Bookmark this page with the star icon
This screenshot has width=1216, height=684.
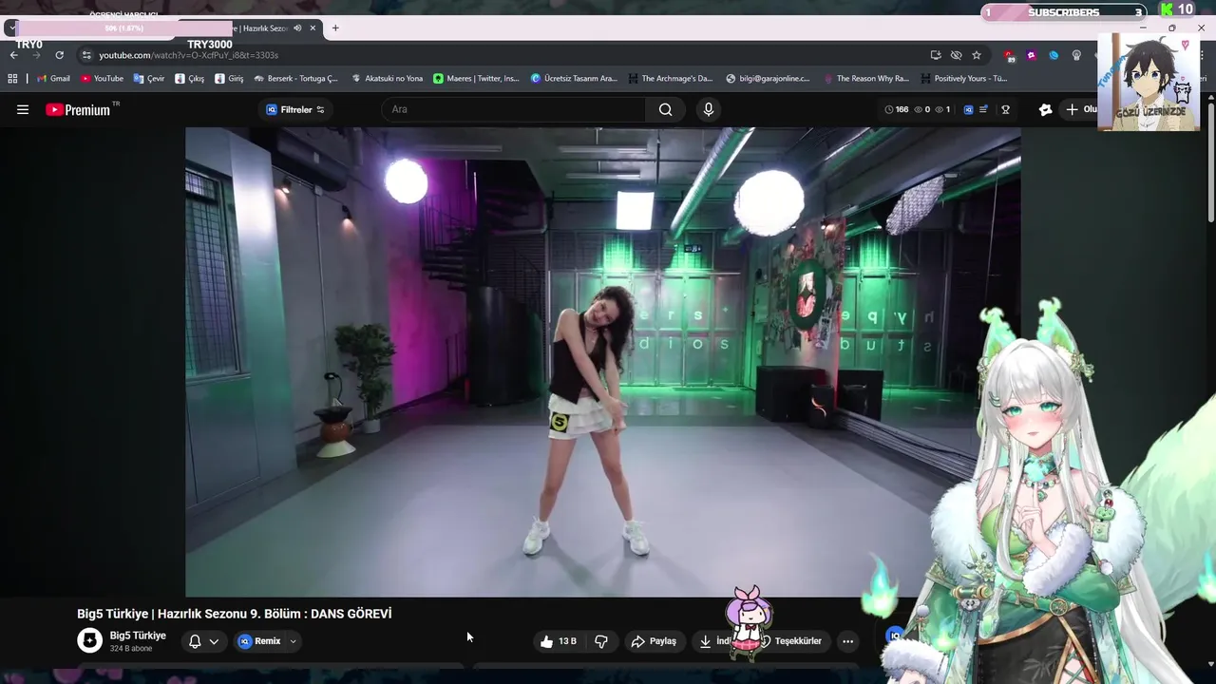click(976, 55)
